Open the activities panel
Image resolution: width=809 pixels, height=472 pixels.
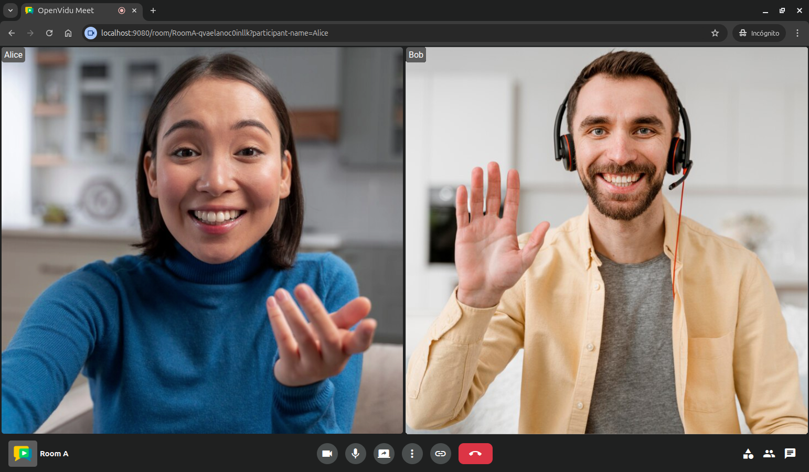point(748,454)
